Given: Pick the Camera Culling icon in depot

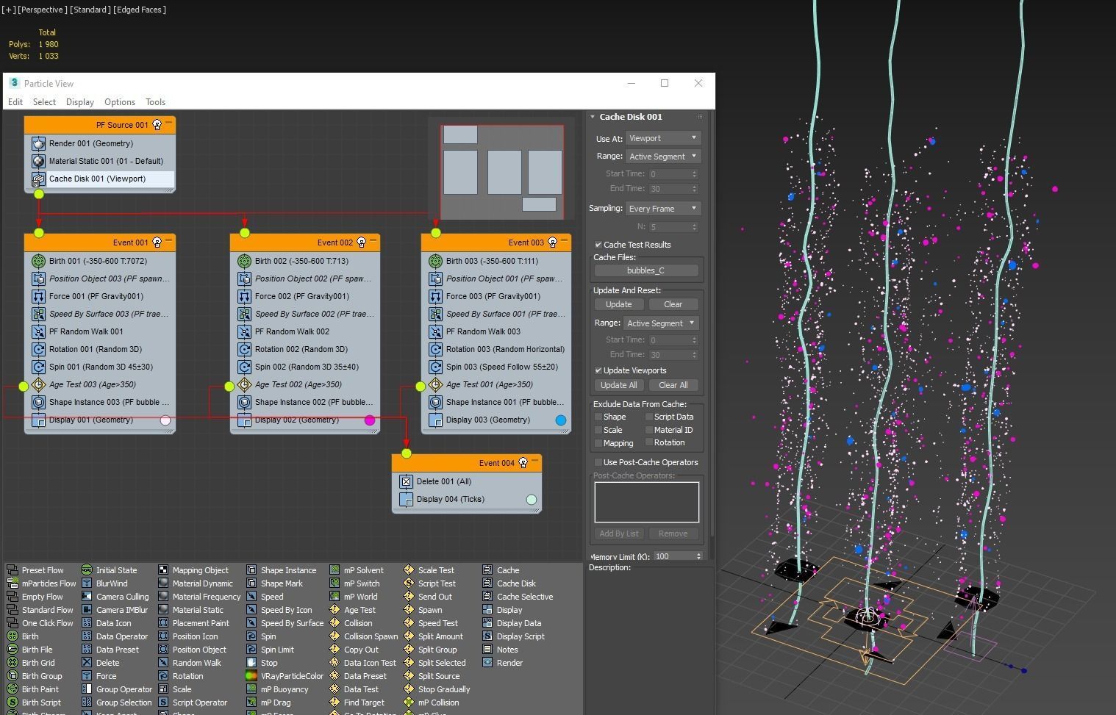Looking at the screenshot, I should pos(87,597).
